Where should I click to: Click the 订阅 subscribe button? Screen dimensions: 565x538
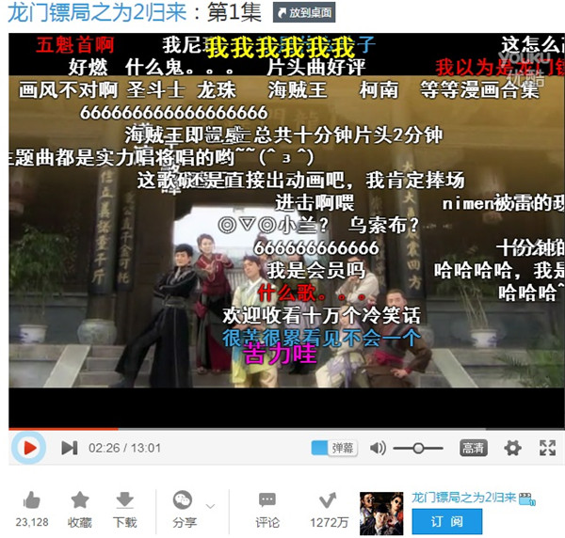[447, 522]
